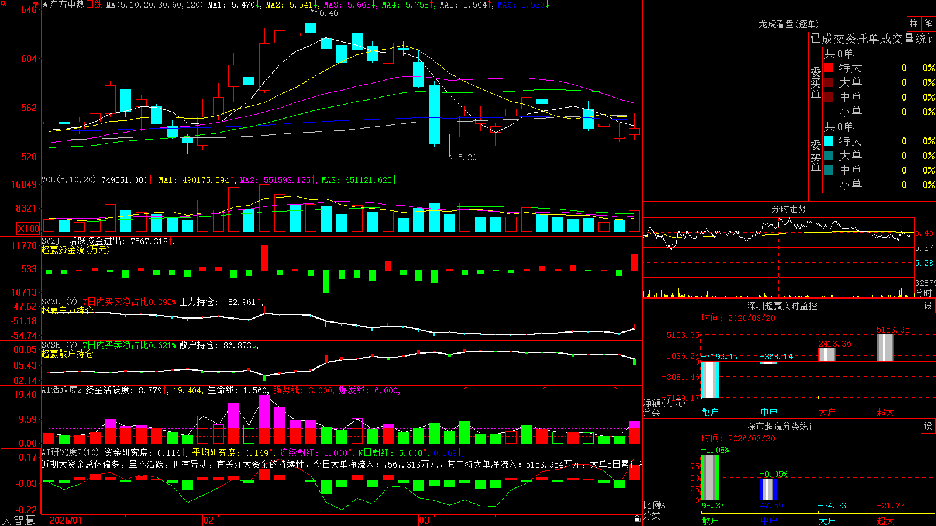936x526 pixels.
Task: Click the 超赢资金流(万元) label
Action: tap(75, 250)
